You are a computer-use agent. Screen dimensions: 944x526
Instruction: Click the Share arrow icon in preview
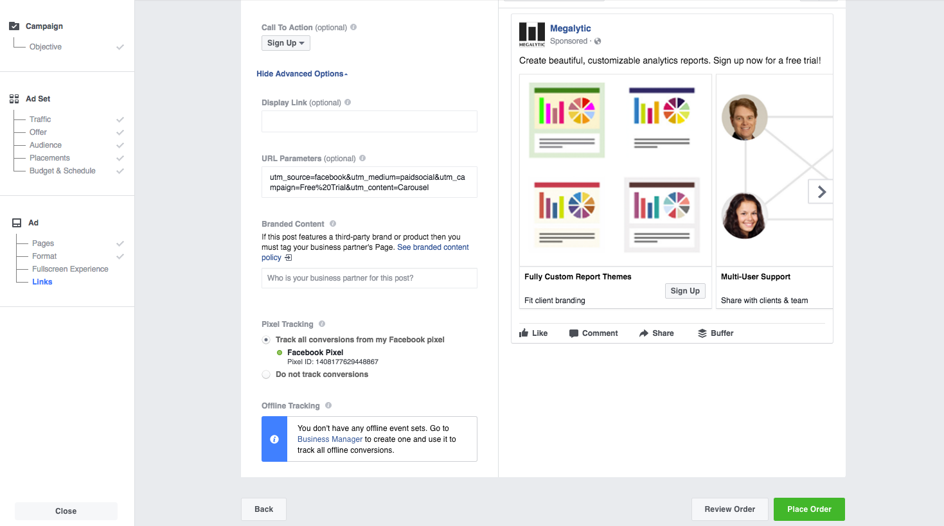pyautogui.click(x=644, y=333)
